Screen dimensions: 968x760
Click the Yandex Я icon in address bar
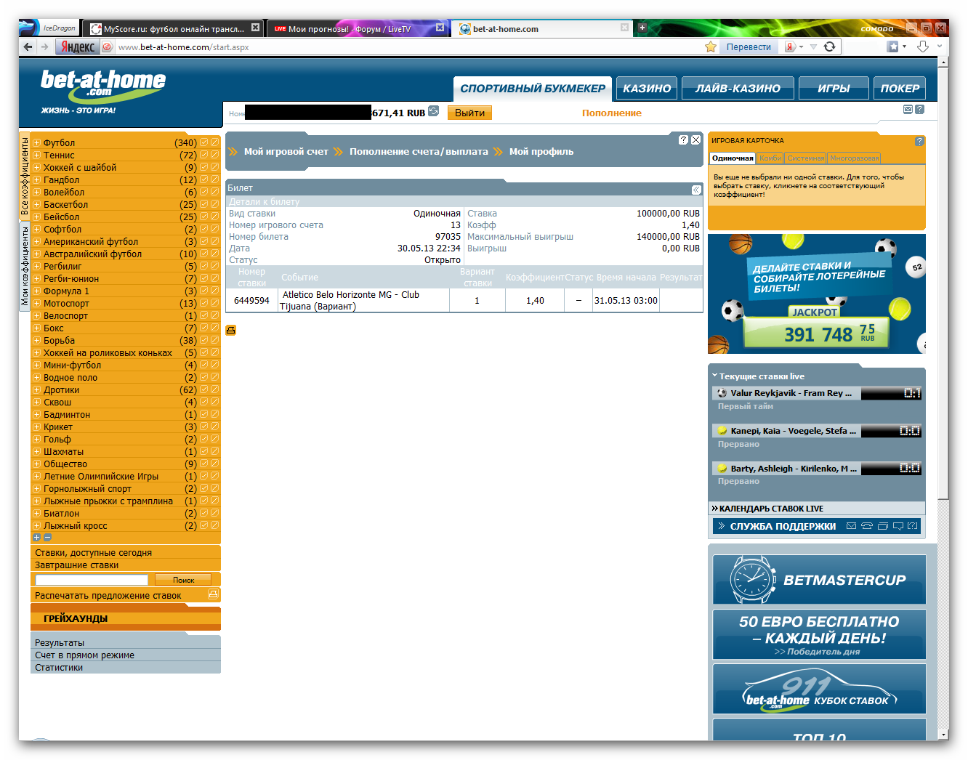coord(790,47)
